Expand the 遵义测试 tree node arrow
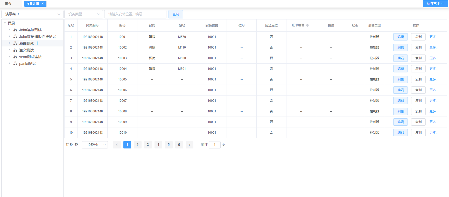 (10, 50)
